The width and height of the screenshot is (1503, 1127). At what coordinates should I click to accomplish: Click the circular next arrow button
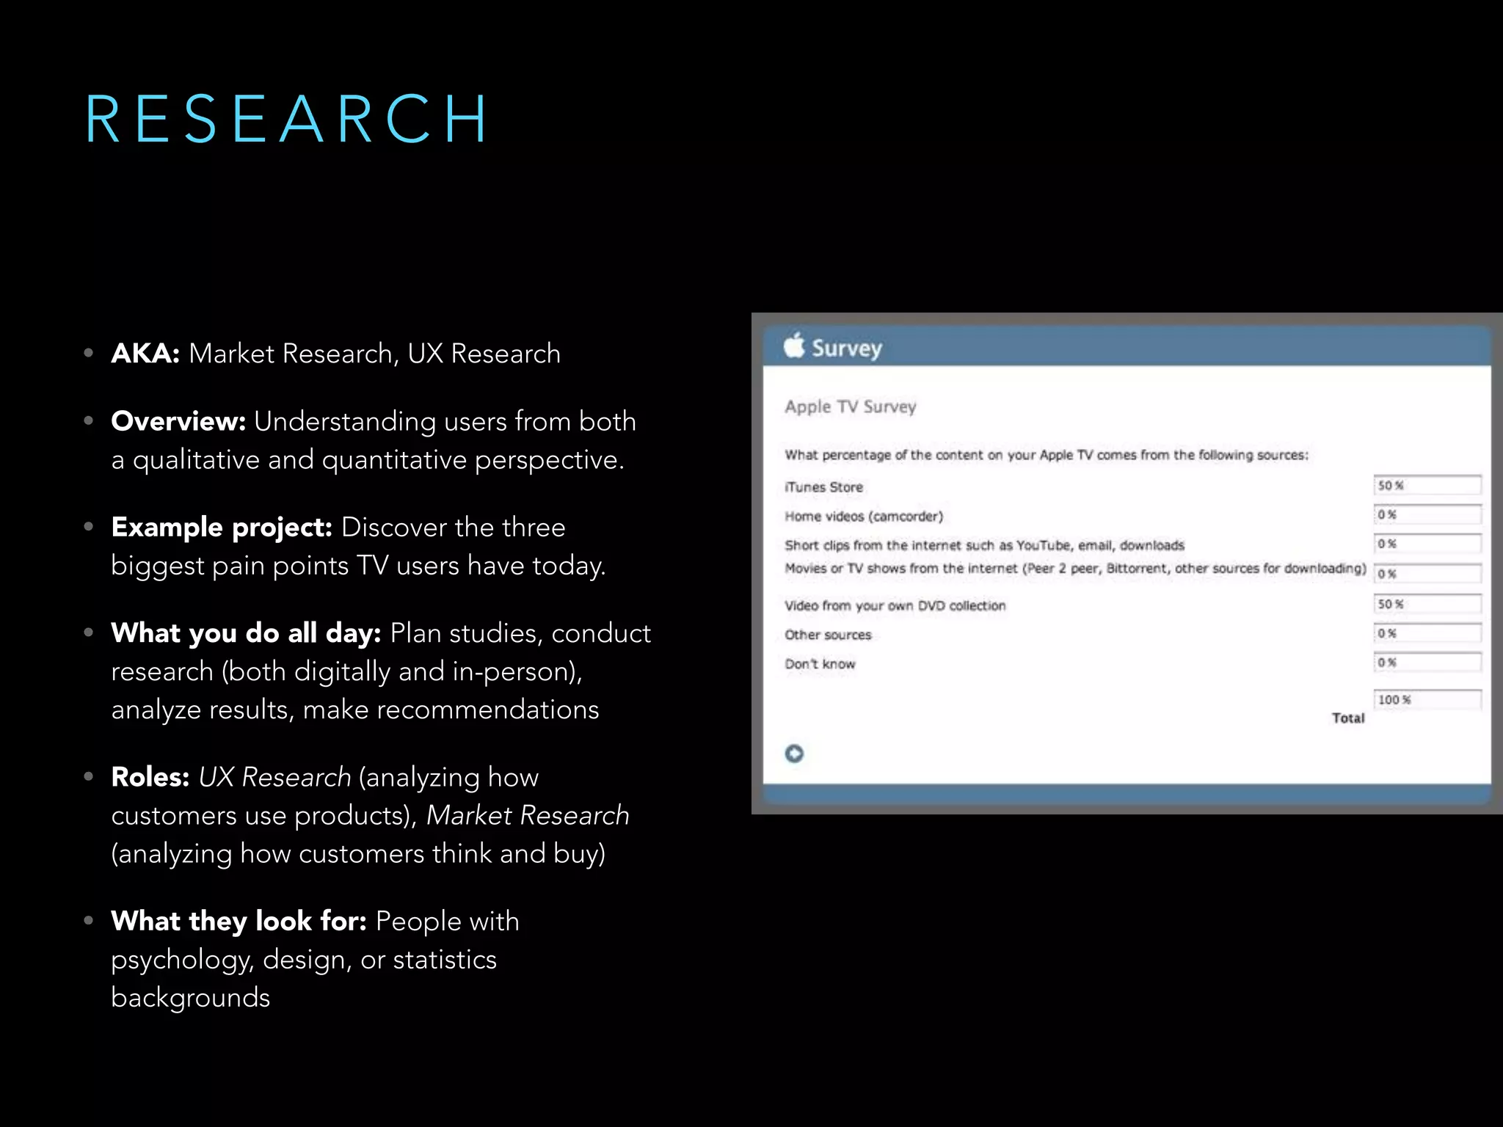[x=794, y=754]
